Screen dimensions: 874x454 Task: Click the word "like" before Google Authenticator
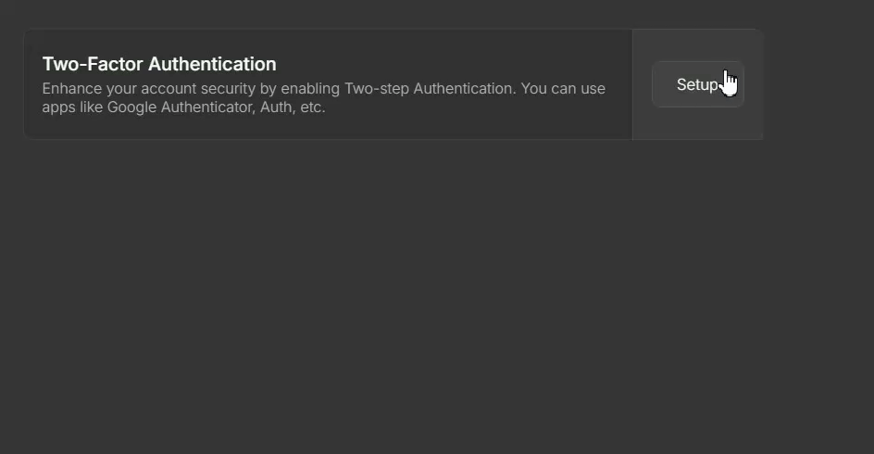[x=92, y=107]
